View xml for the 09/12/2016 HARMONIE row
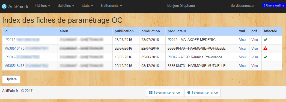This screenshot has width=286, height=102. click(242, 66)
